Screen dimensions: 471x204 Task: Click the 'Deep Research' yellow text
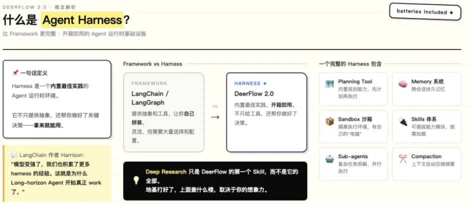point(166,172)
